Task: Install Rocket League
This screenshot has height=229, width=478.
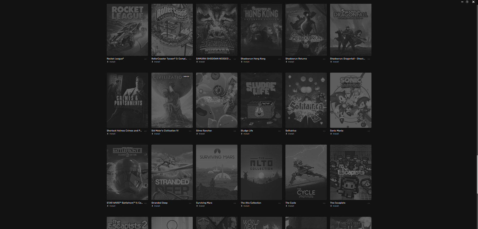Action: click(x=111, y=62)
